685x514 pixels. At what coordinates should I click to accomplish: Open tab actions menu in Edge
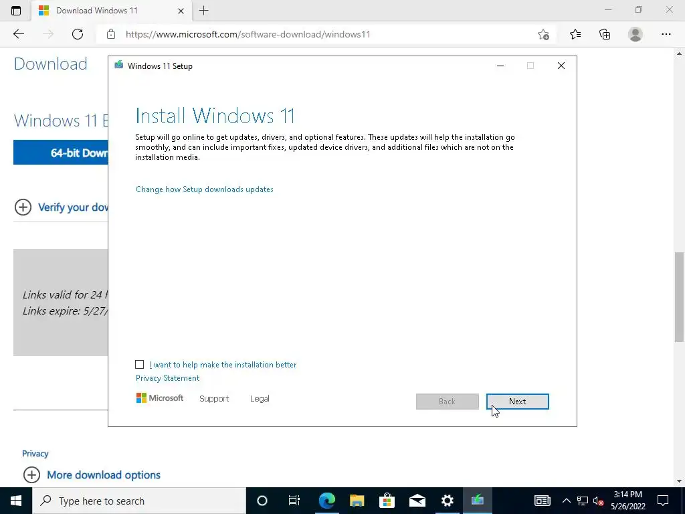[16, 11]
